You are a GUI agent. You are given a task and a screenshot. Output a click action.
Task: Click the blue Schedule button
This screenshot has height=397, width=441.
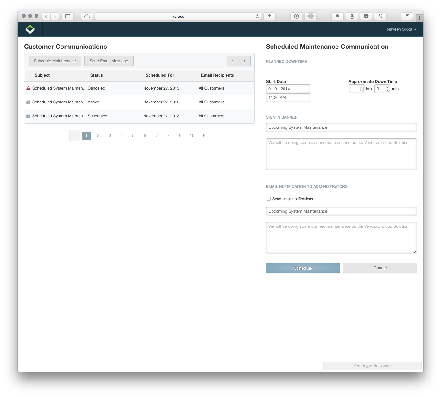[303, 268]
